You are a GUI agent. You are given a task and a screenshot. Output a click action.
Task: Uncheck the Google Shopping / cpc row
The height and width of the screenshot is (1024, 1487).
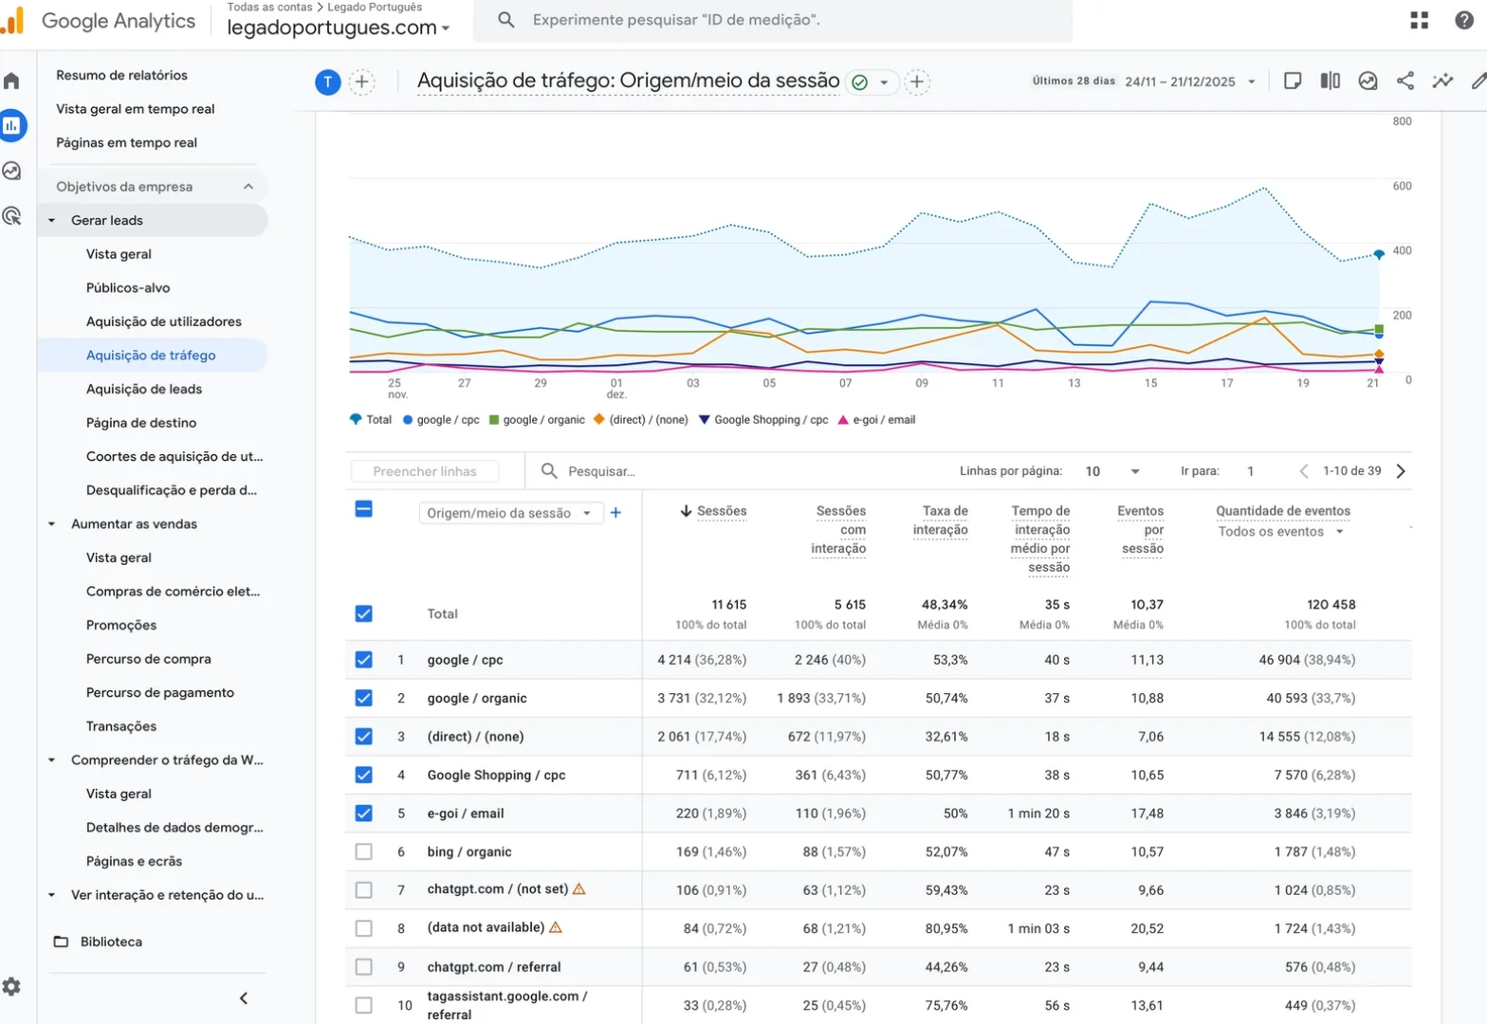point(363,775)
